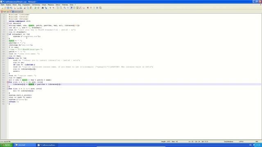Click the 'system (all.c_str());' code line
Viewport: 262px width, 147px height.
point(20,95)
